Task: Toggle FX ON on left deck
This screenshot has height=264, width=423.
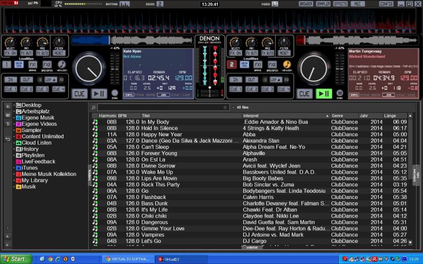Action: pos(10,53)
